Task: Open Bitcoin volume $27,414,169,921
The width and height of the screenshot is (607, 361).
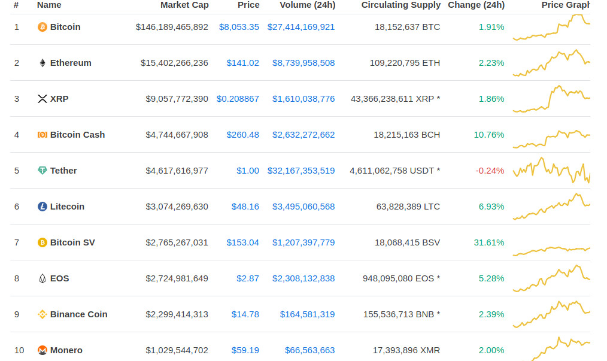Action: (301, 27)
